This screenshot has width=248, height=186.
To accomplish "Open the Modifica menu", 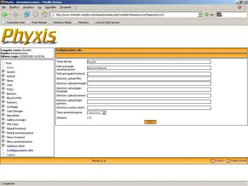I will (x=14, y=7).
